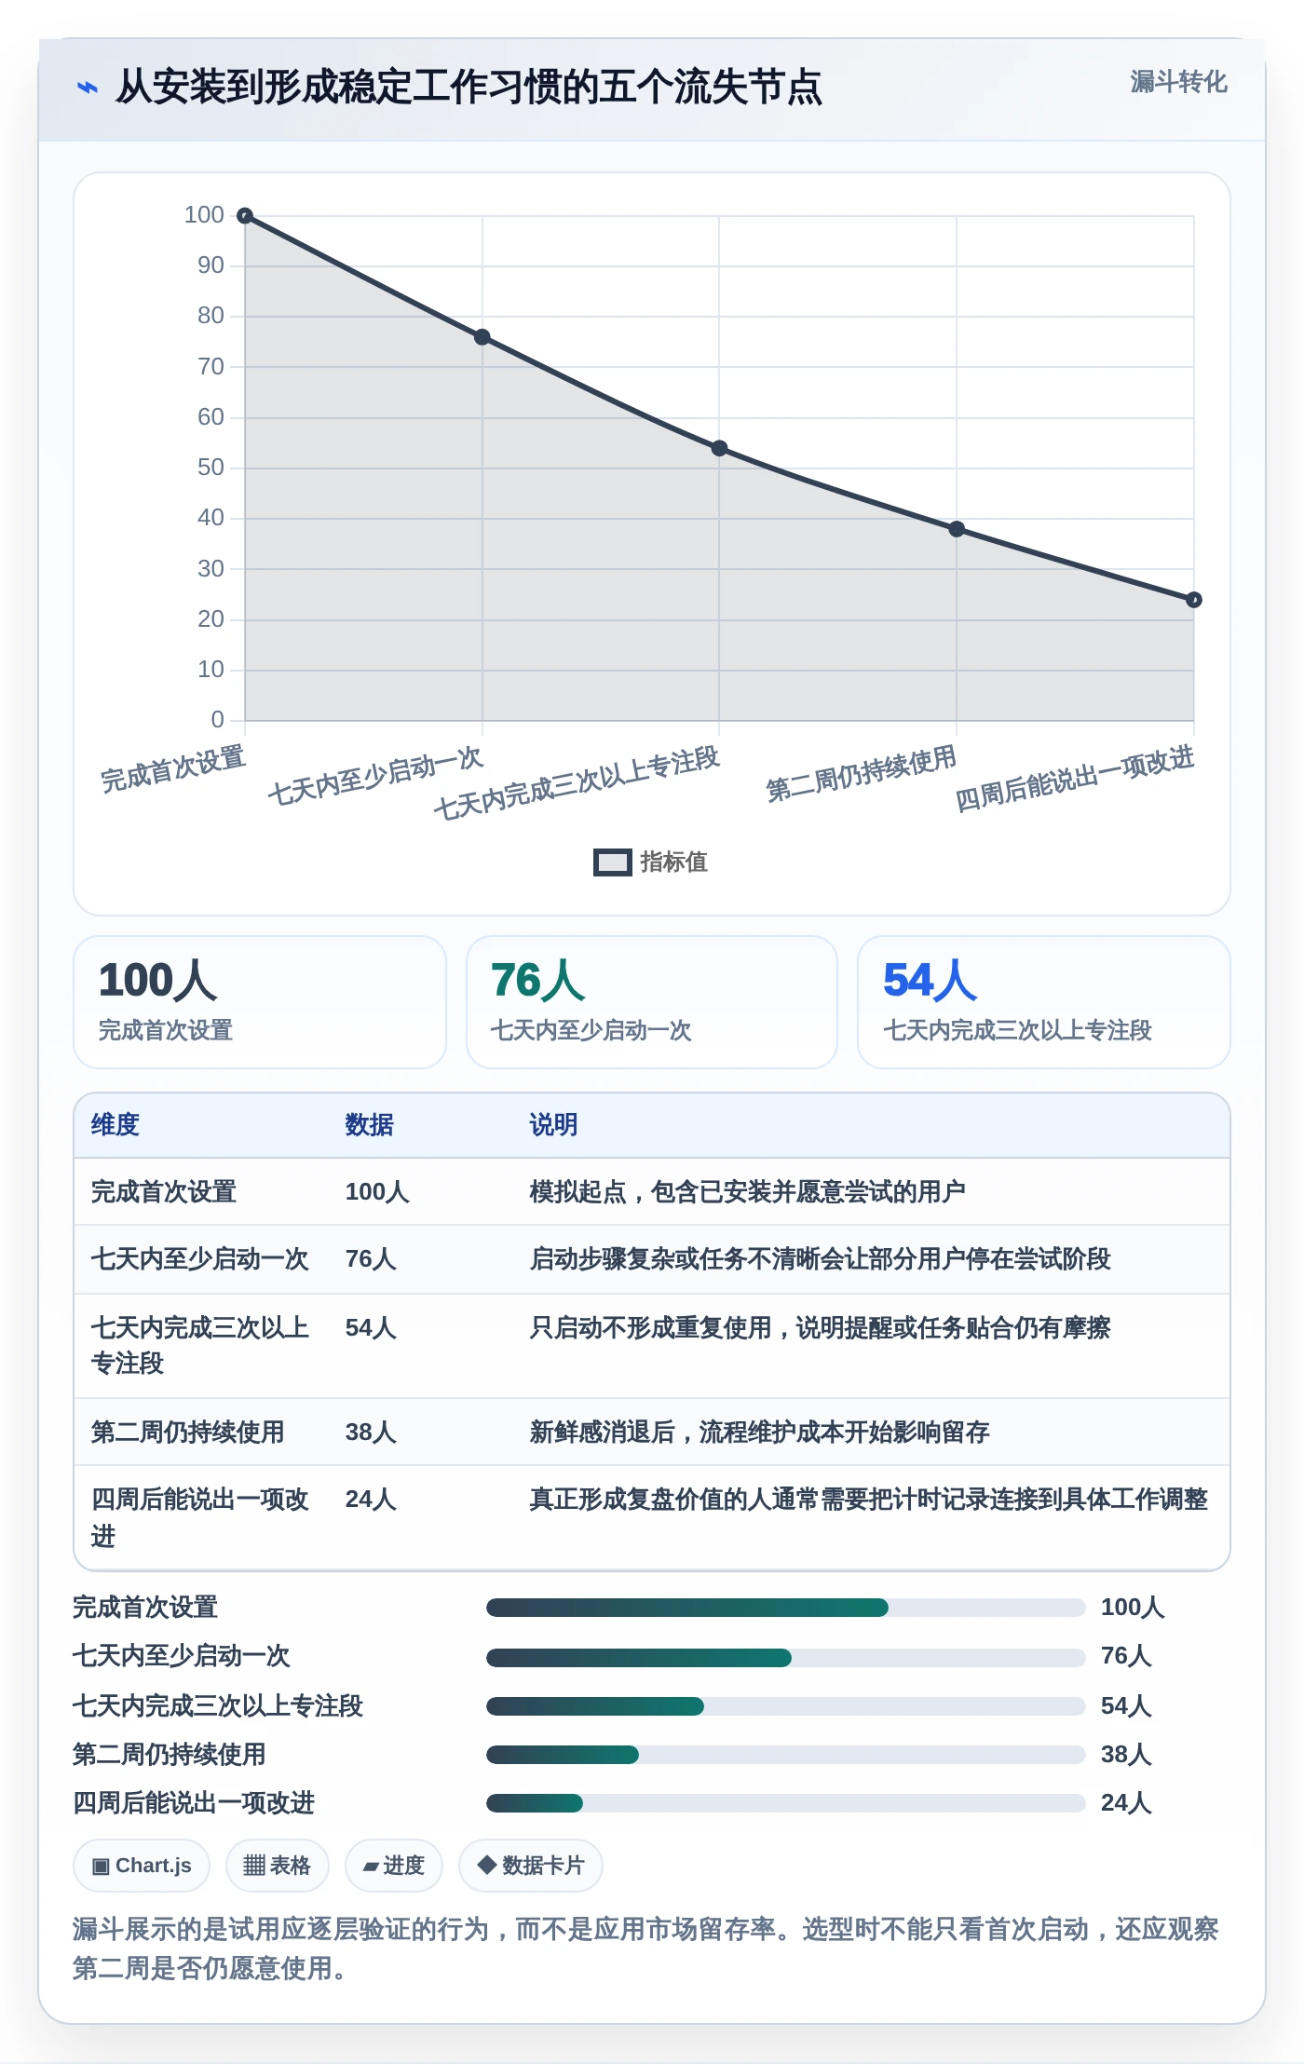Click the progress bar showing 24人
1304x2064 pixels.
[x=786, y=1803]
